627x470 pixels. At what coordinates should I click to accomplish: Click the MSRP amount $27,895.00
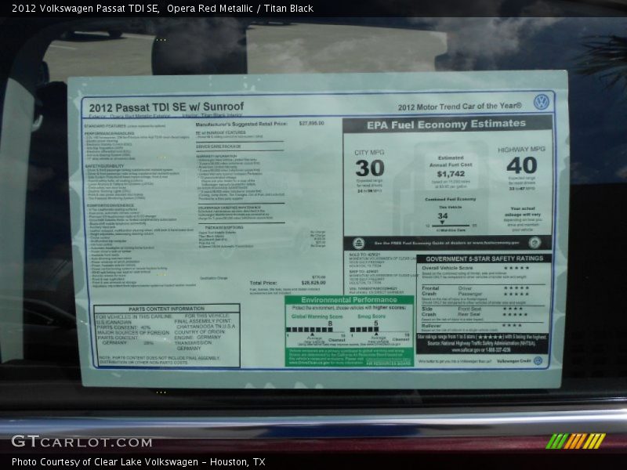tap(311, 123)
